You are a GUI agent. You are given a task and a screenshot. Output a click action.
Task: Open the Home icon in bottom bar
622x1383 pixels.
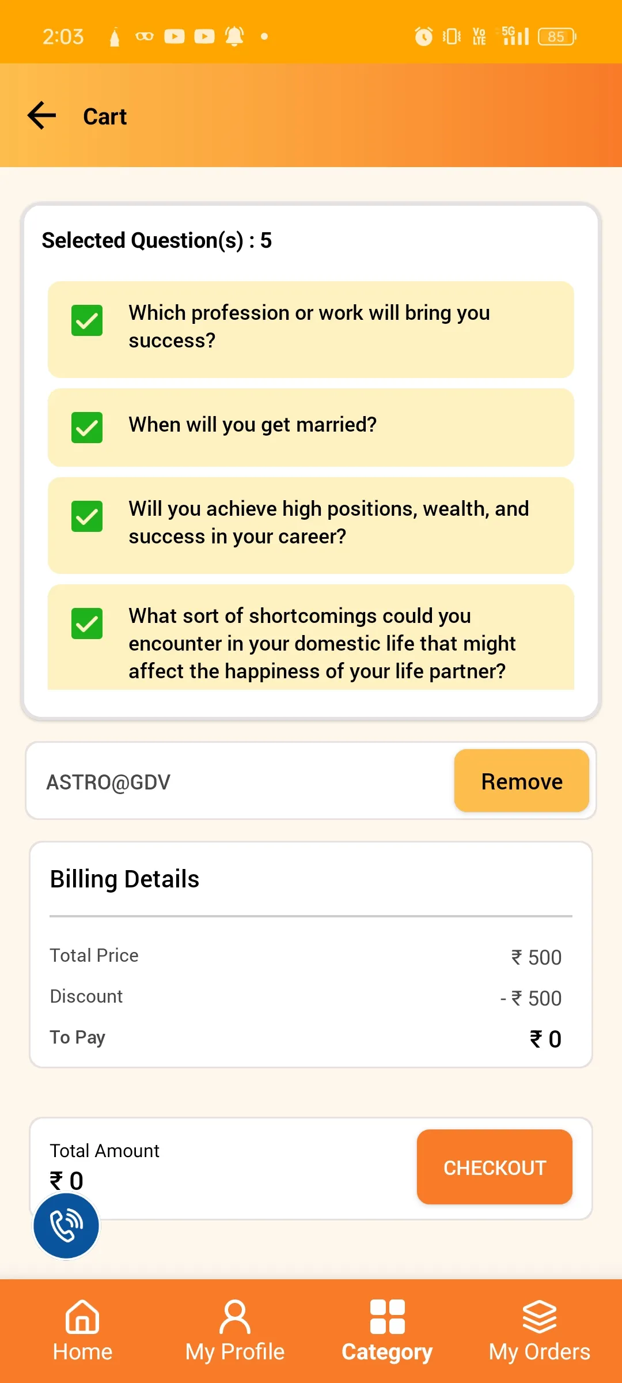tap(82, 1317)
